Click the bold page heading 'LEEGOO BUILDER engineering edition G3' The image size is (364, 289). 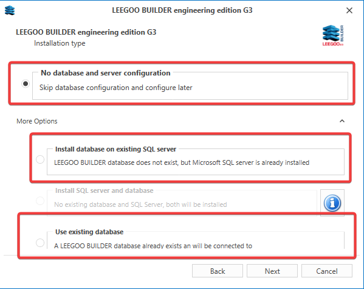pos(86,32)
